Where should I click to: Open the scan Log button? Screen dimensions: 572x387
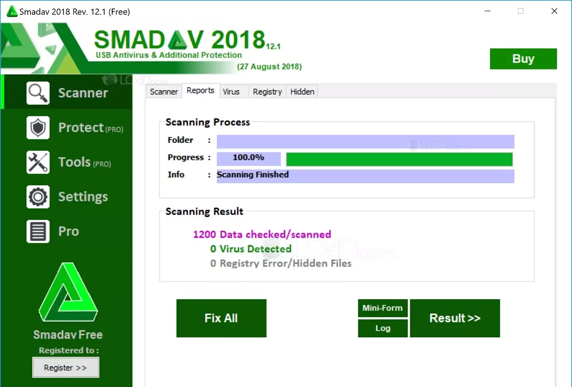(x=383, y=328)
